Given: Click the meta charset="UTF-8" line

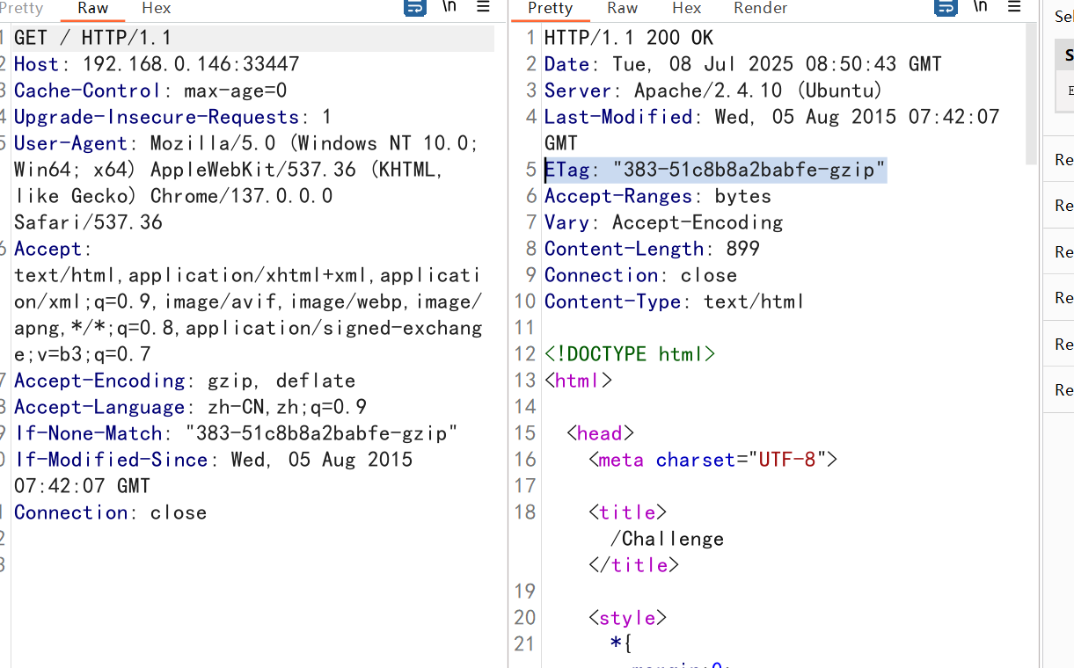Looking at the screenshot, I should (713, 460).
